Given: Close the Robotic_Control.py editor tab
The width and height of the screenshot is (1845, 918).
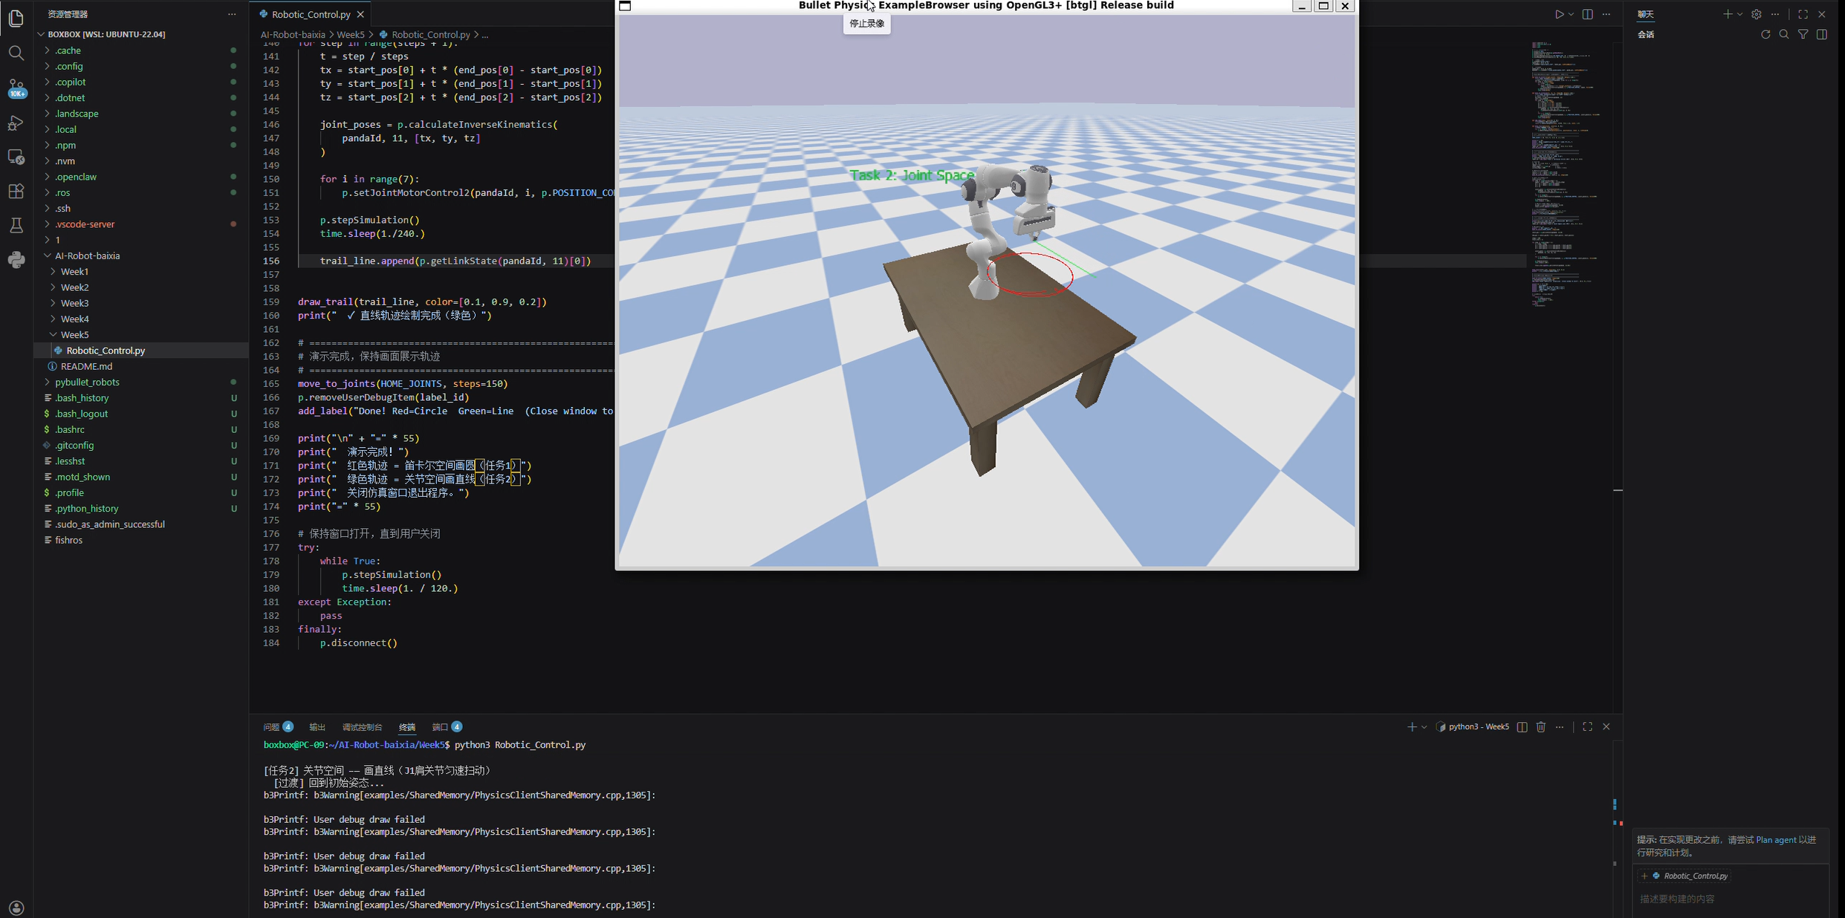Looking at the screenshot, I should pyautogui.click(x=360, y=14).
